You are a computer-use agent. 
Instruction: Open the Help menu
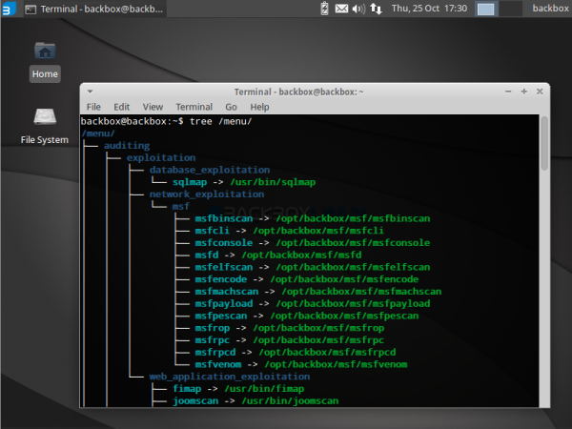(259, 107)
